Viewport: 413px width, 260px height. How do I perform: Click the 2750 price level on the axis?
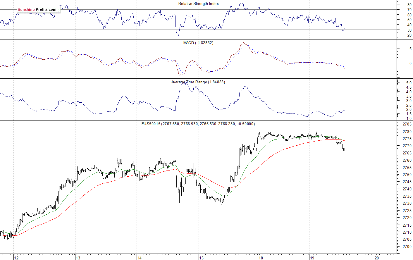407,175
